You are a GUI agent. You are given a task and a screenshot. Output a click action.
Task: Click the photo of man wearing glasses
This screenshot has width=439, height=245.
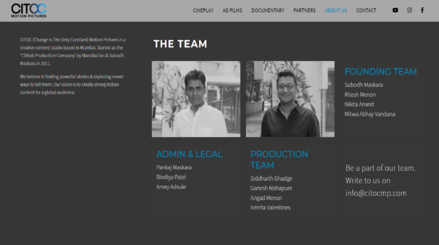290,99
